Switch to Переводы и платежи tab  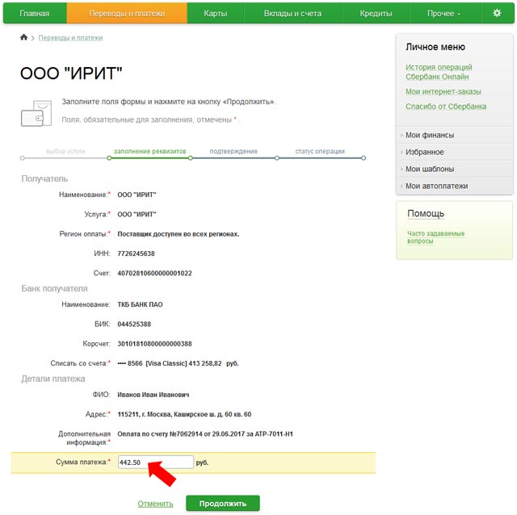point(126,14)
